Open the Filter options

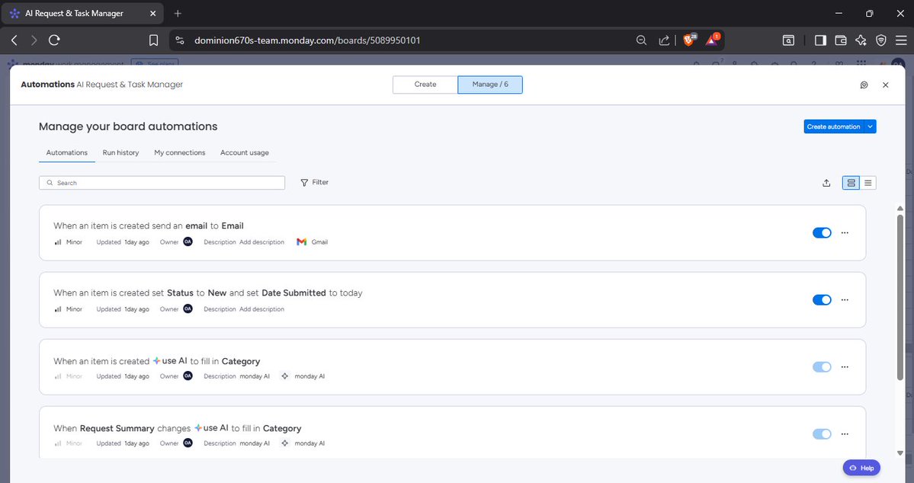(315, 182)
